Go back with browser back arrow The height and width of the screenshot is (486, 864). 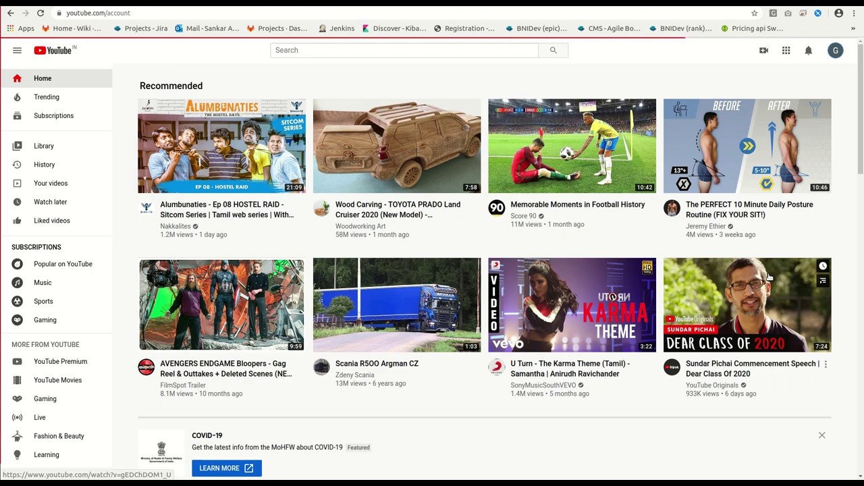click(10, 13)
